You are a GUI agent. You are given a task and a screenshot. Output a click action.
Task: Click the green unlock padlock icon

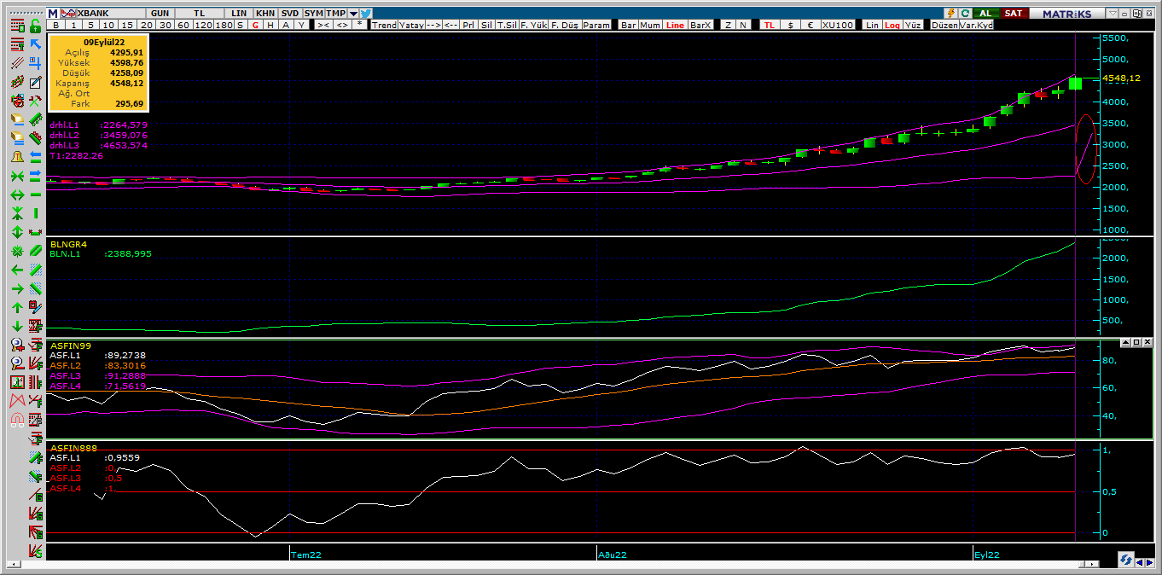(x=36, y=26)
